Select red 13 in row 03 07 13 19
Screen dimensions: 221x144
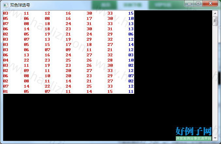[x=47, y=39]
